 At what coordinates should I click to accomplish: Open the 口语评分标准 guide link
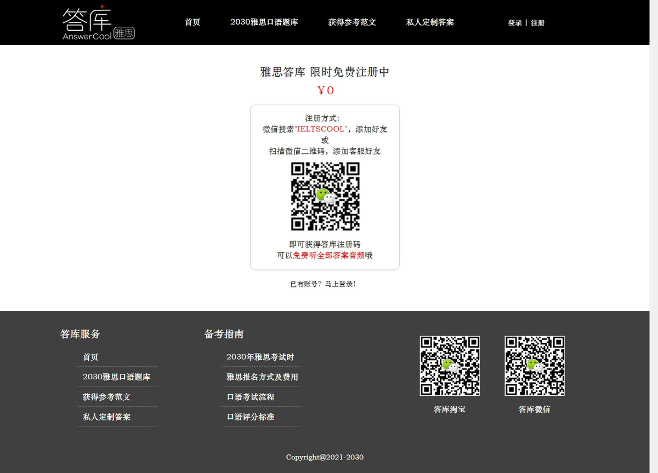[x=251, y=417]
